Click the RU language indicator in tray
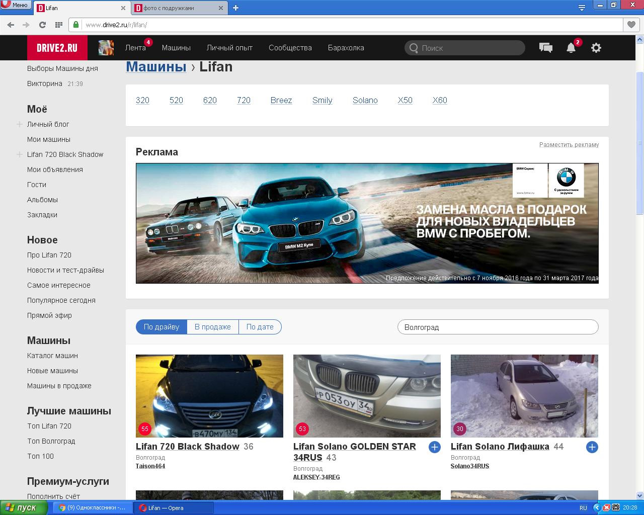Screen dimensions: 644x515 click(x=583, y=508)
